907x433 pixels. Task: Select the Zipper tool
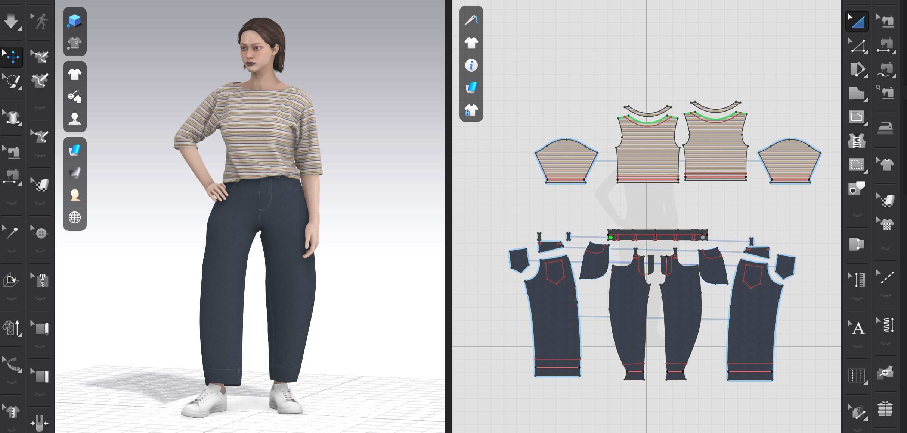[x=41, y=280]
